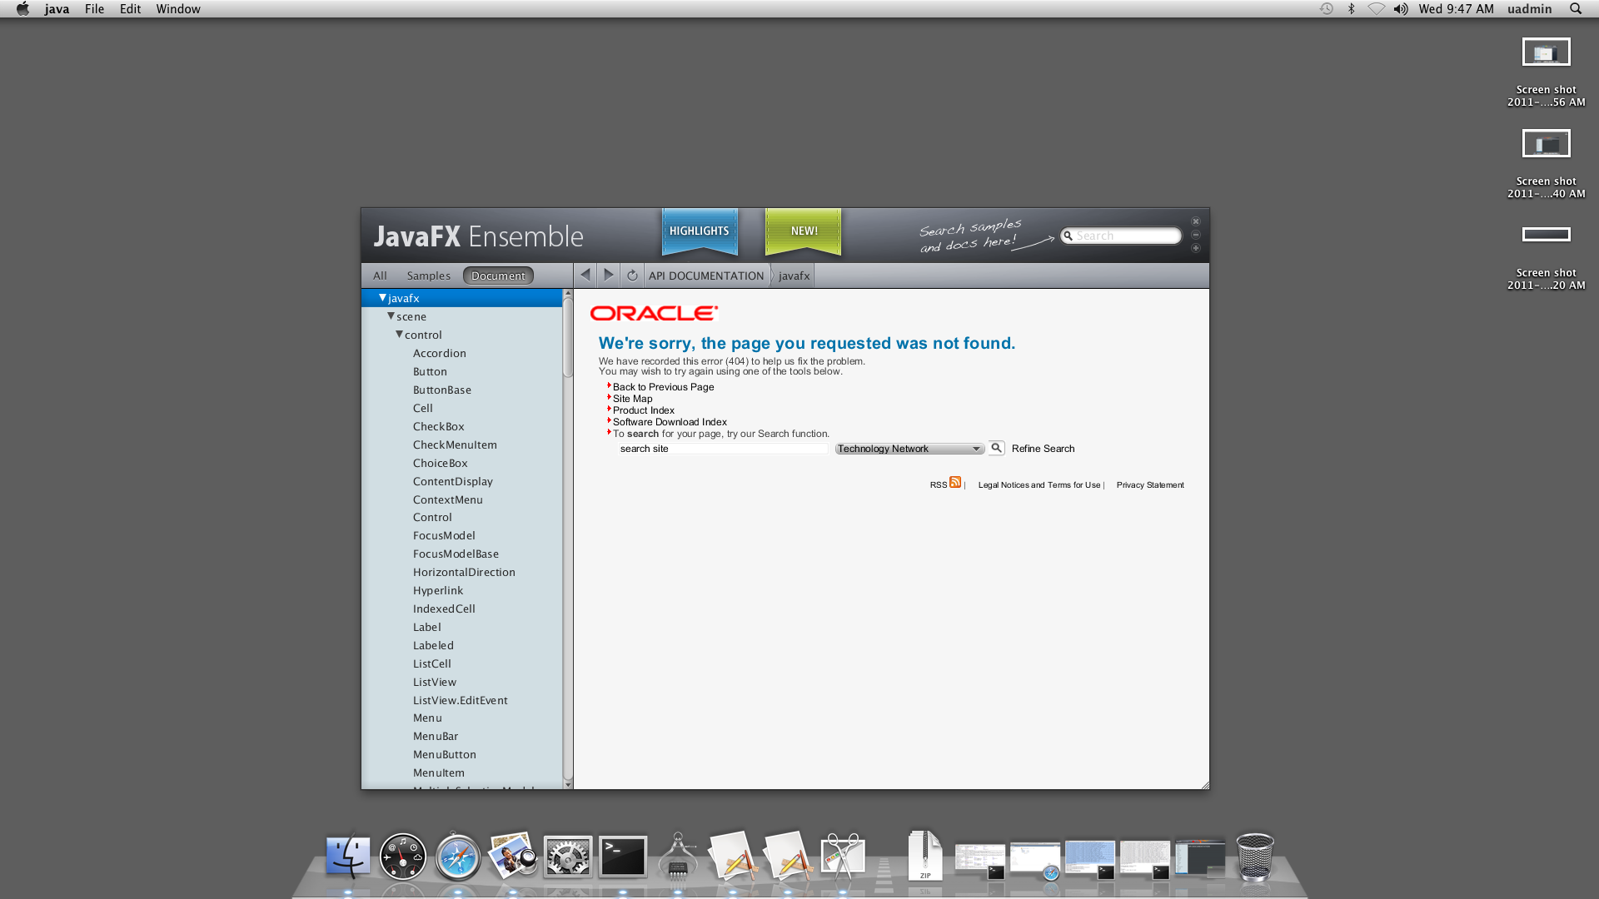Collapse the javafx tree node
Screen dimensions: 1599x899
[382, 298]
